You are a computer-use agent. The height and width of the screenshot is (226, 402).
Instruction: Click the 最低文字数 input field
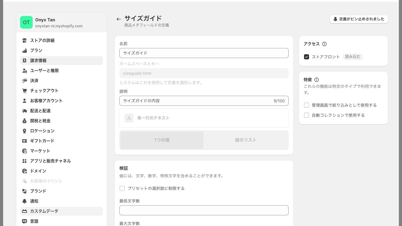[204, 210]
